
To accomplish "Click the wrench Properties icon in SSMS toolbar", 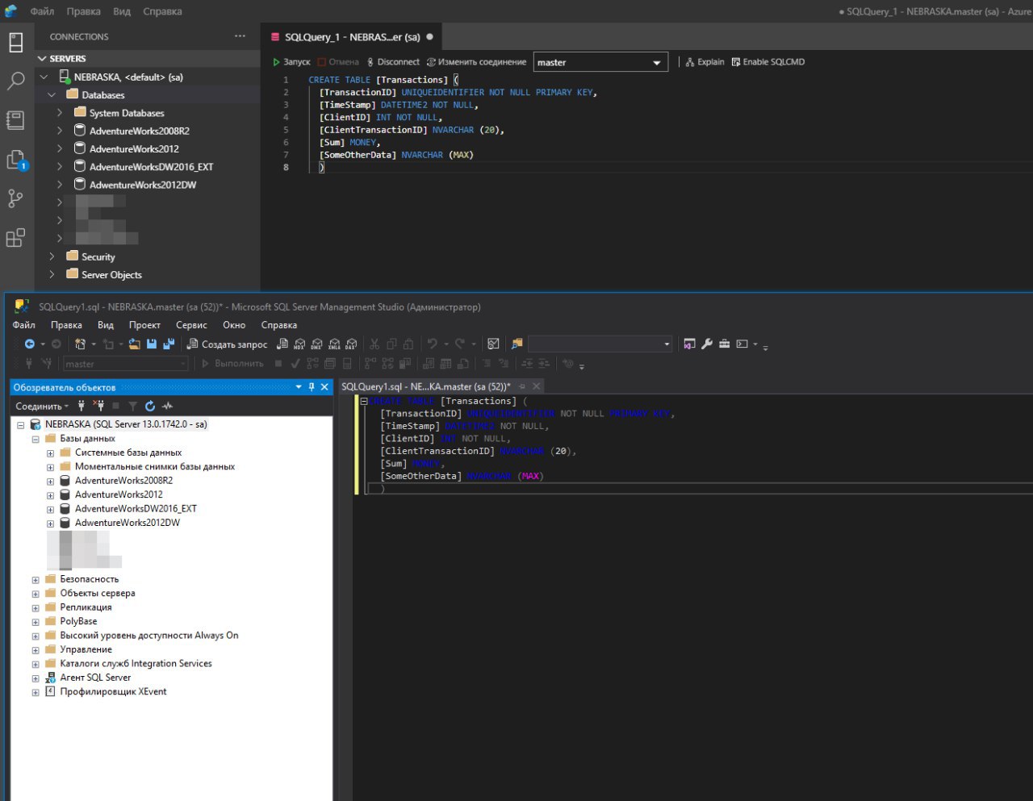I will click(707, 344).
